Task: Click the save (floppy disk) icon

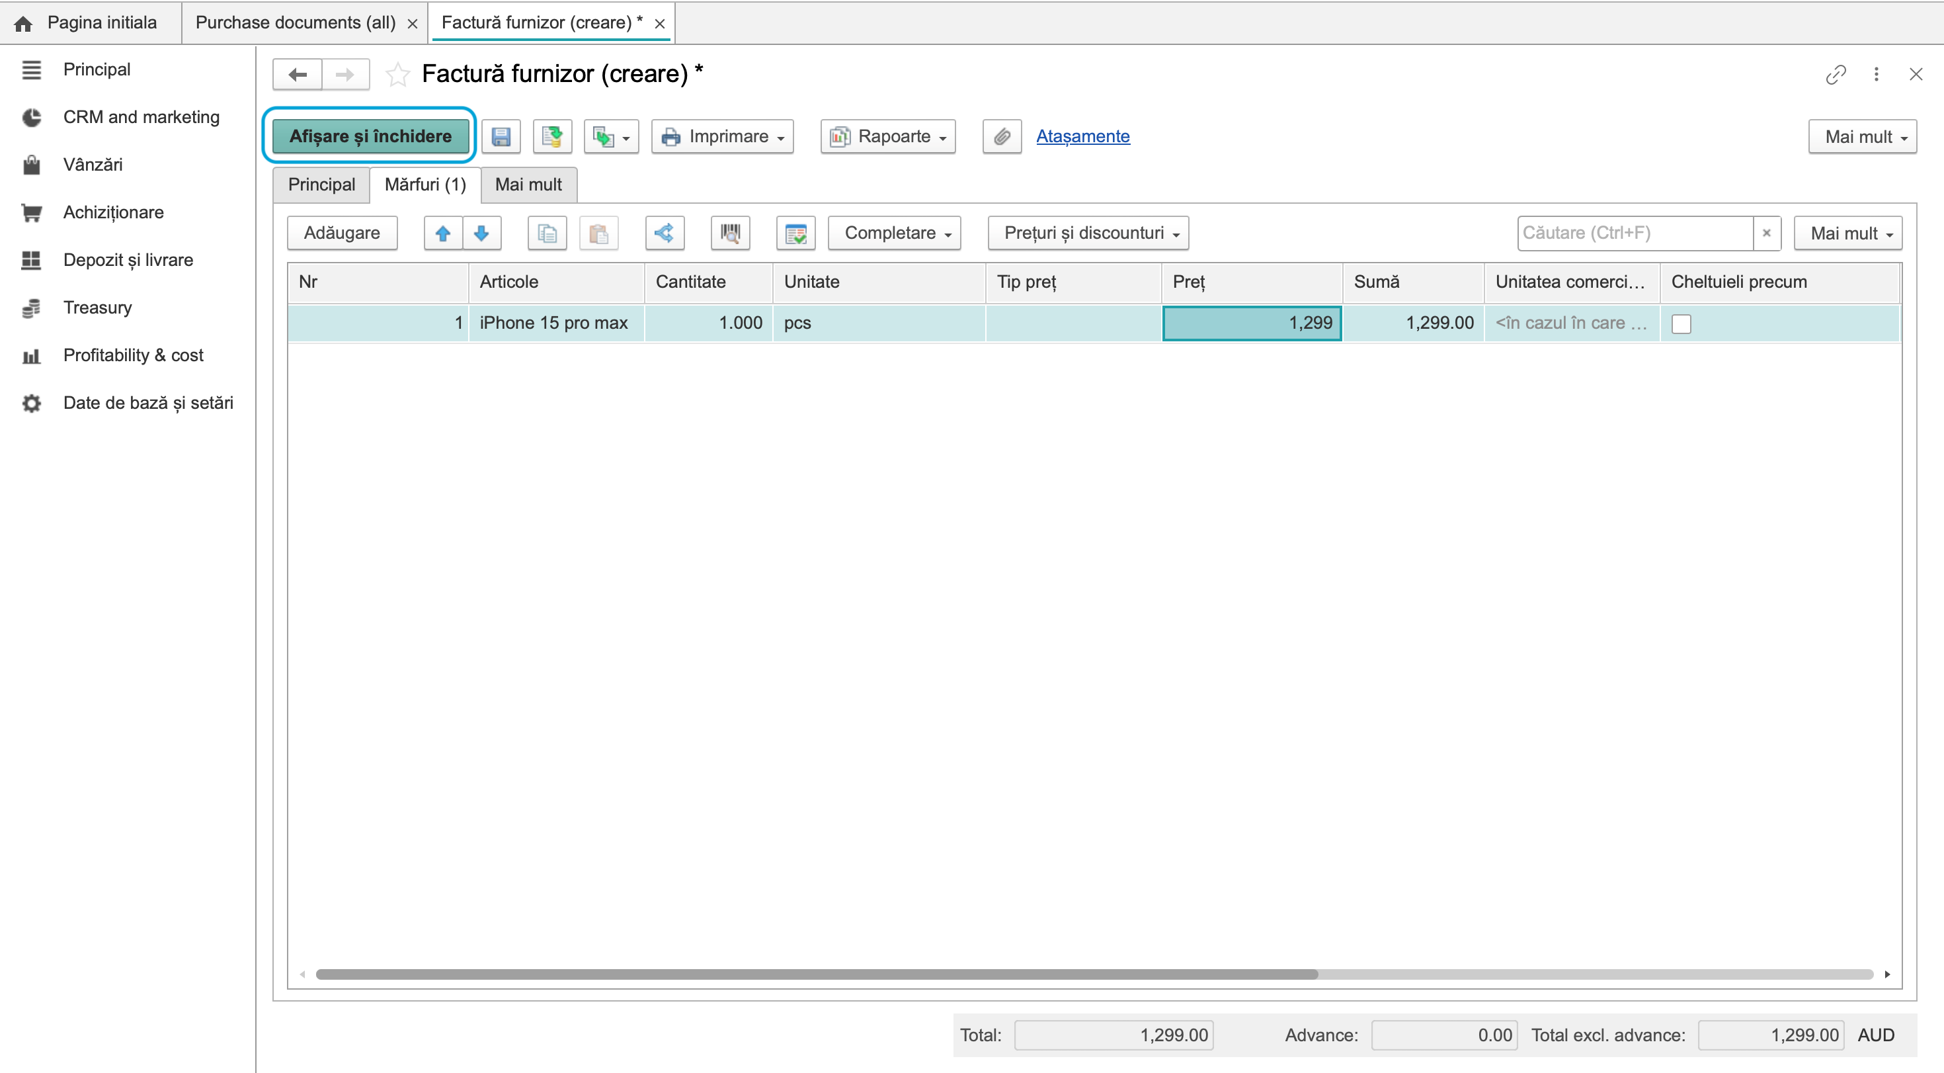Action: pos(501,137)
